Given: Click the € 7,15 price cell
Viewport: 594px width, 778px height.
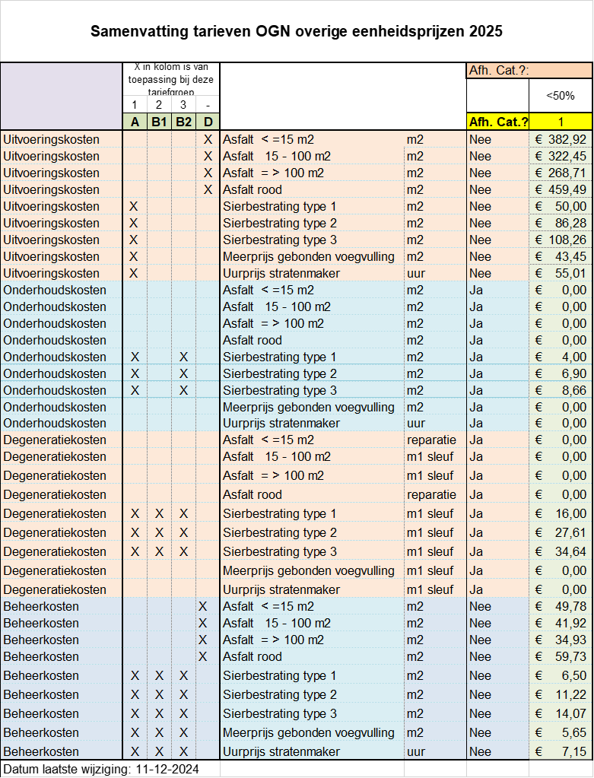Looking at the screenshot, I should (560, 751).
